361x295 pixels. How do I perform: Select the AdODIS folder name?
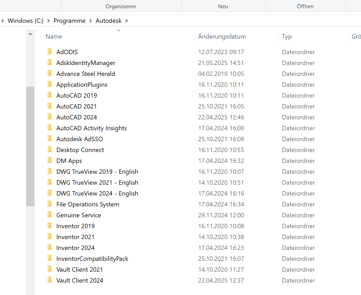[67, 52]
